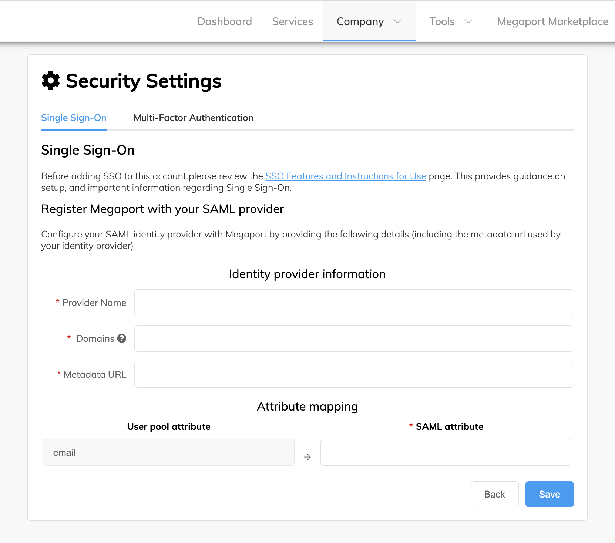Focus the Provider Name input field
The width and height of the screenshot is (615, 543).
[354, 303]
